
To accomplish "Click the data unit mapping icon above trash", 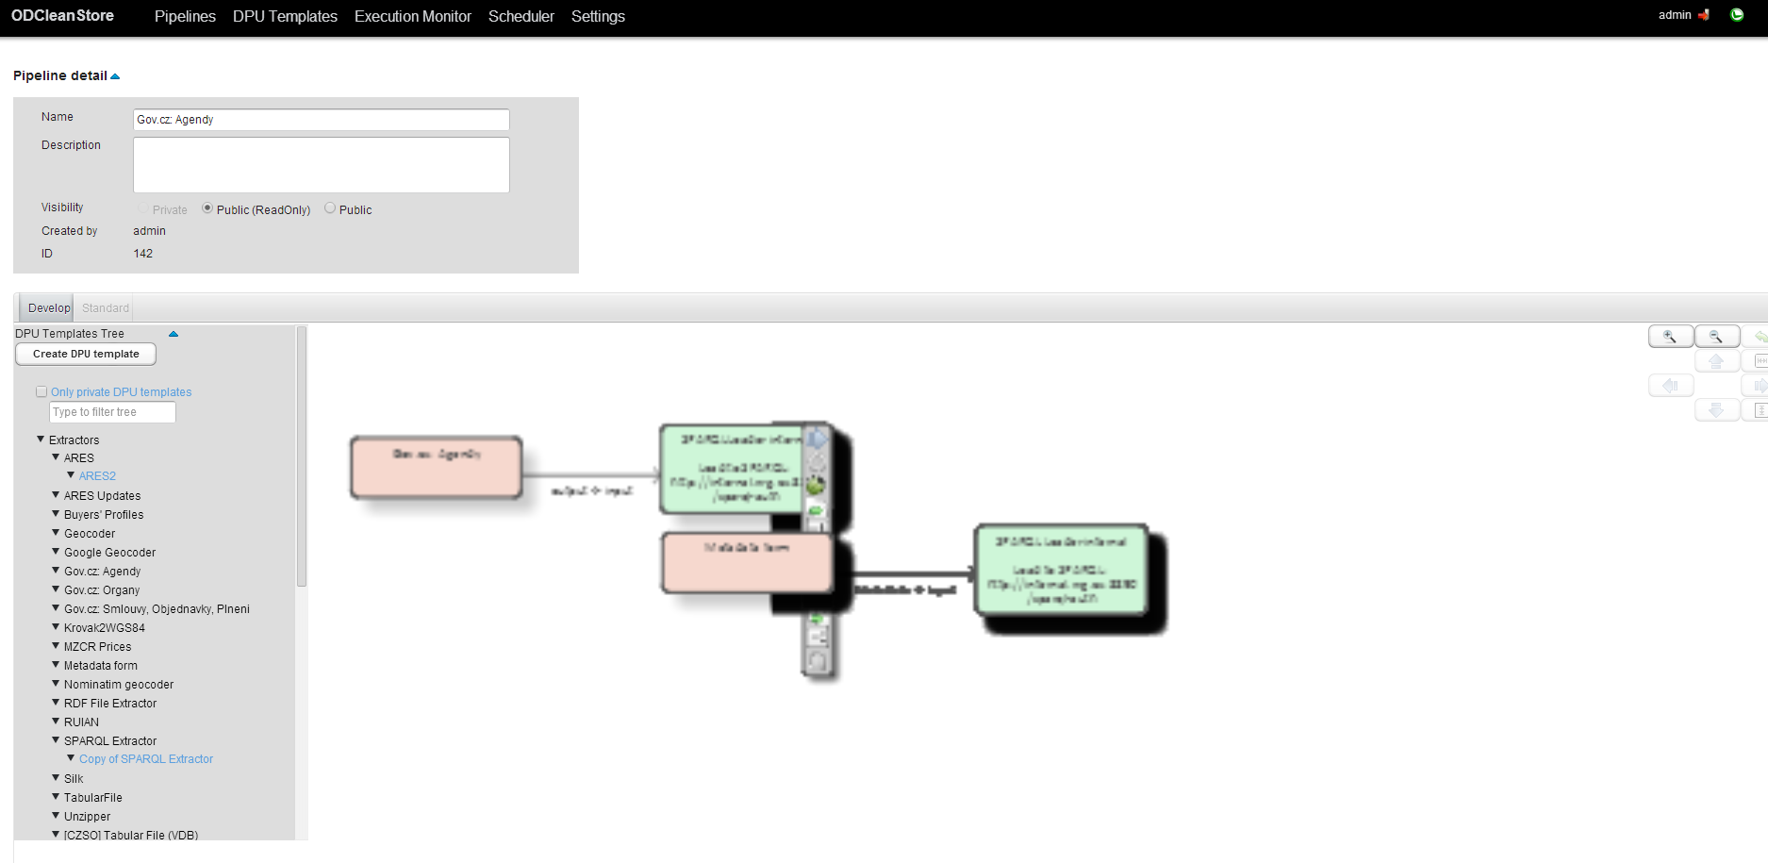I will (x=818, y=639).
